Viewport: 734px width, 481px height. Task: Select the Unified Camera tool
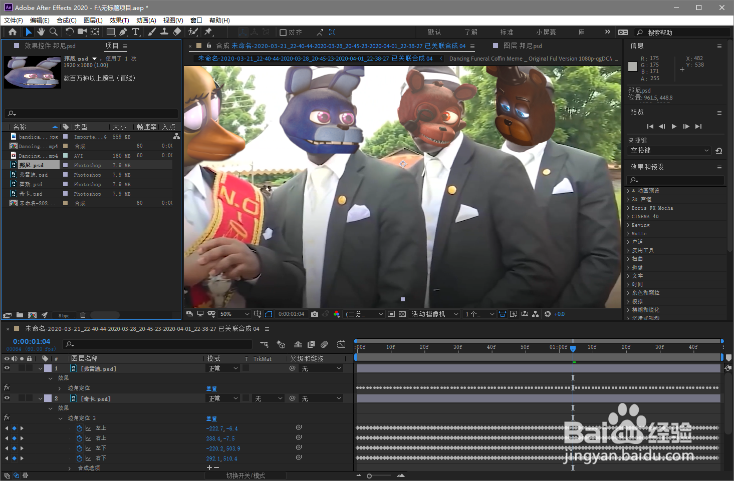82,32
